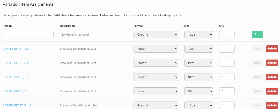Open Format dropdown for new item assignment
This screenshot has width=280, height=109.
156,35
